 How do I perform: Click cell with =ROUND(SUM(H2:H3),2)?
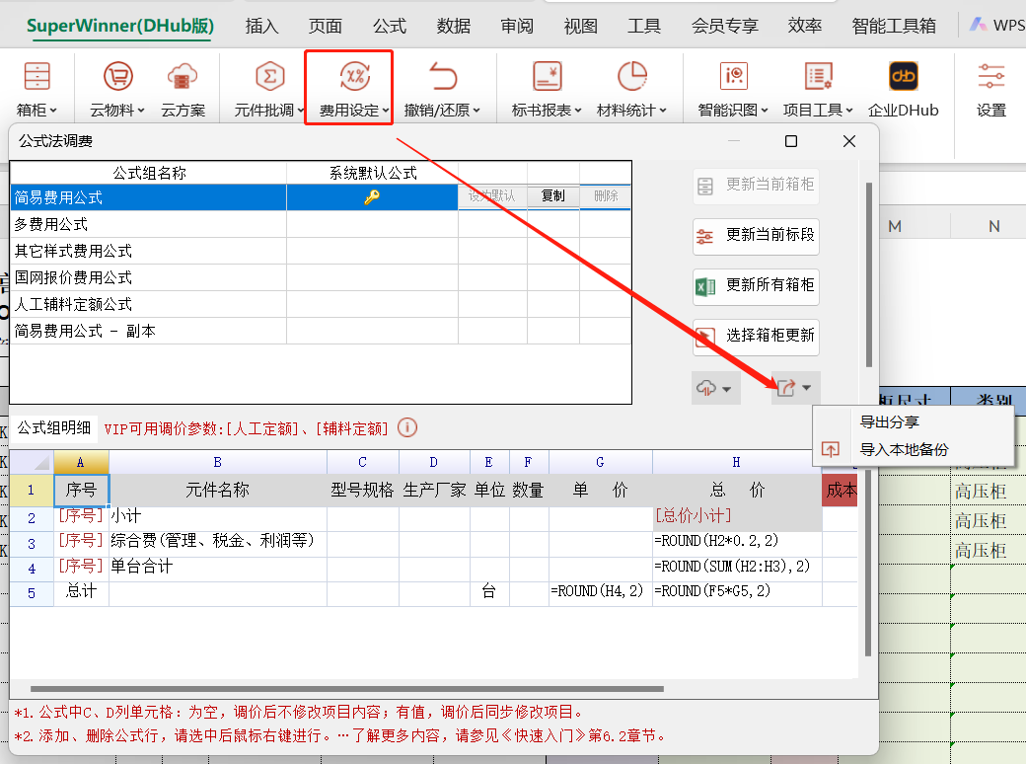tap(737, 567)
